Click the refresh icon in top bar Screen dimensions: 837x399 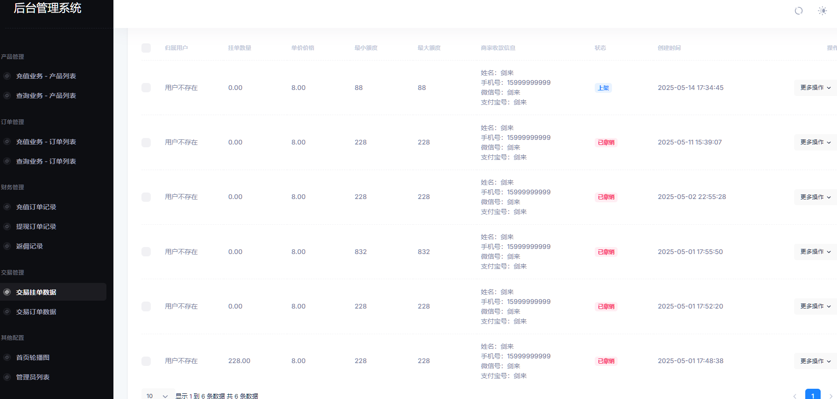[798, 11]
